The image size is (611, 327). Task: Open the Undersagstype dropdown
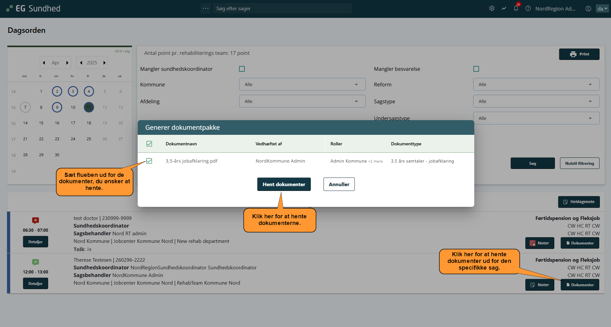[536, 118]
